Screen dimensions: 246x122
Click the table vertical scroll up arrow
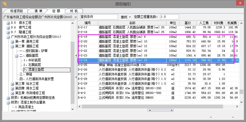click(x=242, y=23)
